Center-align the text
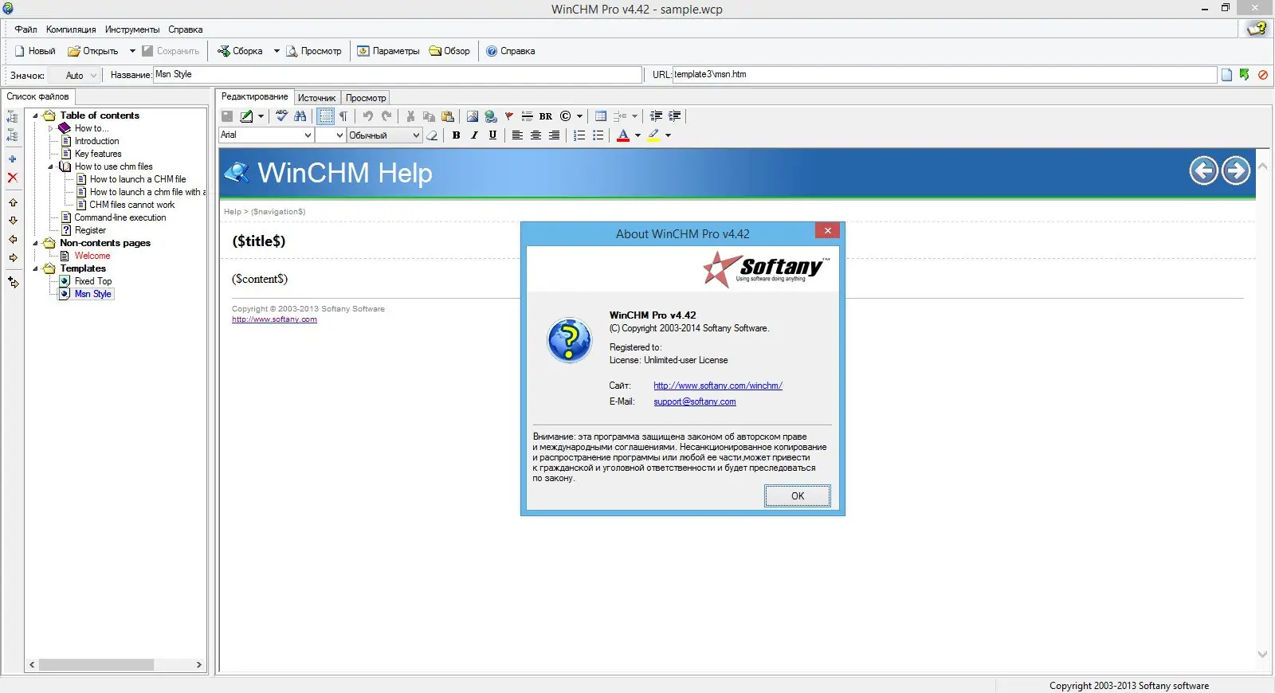This screenshot has width=1275, height=693. pyautogui.click(x=535, y=135)
